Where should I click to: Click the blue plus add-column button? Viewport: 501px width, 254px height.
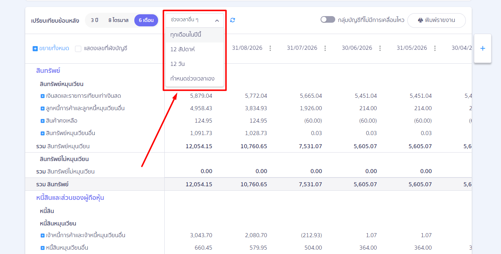coord(483,48)
